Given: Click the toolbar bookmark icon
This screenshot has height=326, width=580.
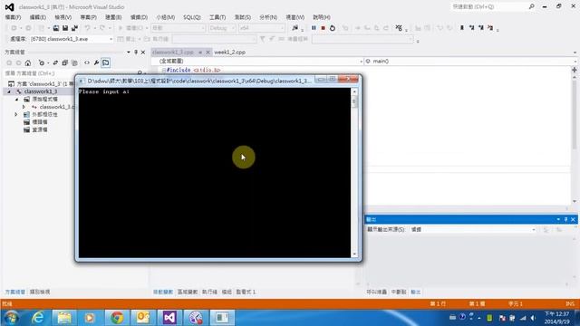Looking at the screenshot, I should 461,28.
